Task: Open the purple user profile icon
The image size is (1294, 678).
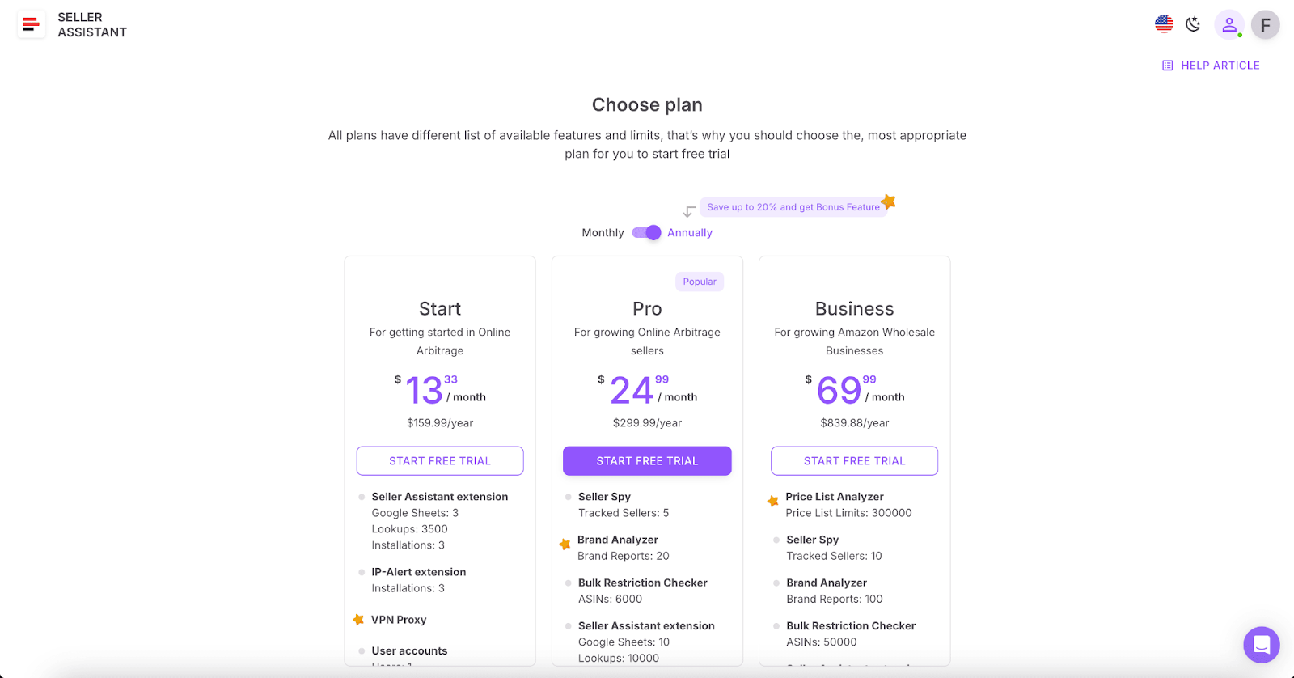Action: click(1229, 25)
